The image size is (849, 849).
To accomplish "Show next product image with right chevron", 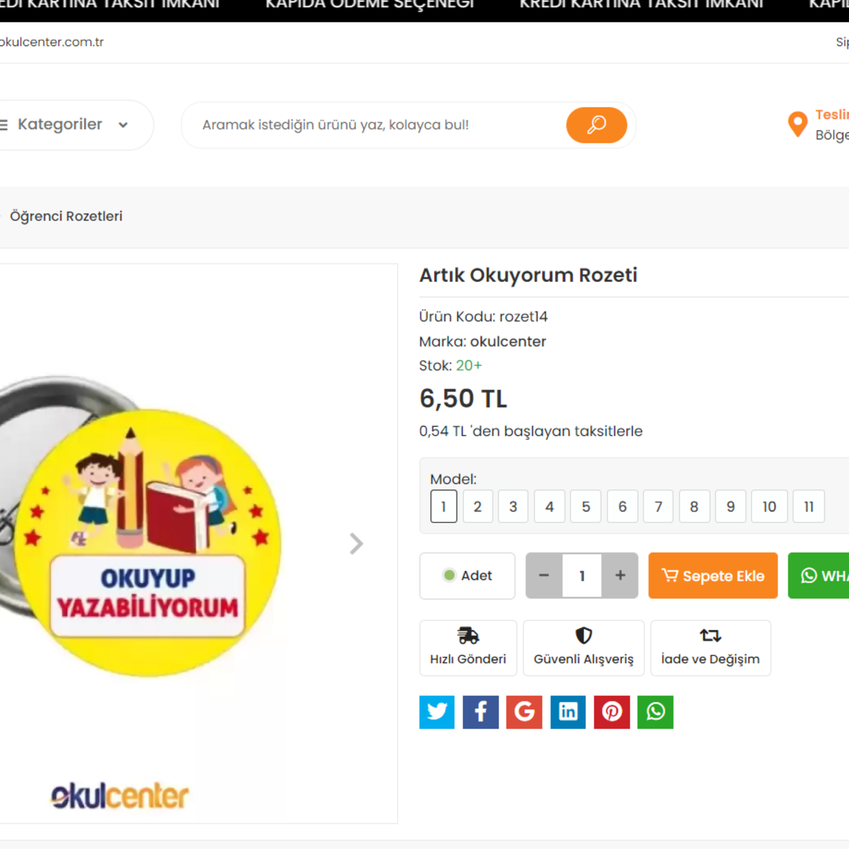I will [356, 544].
